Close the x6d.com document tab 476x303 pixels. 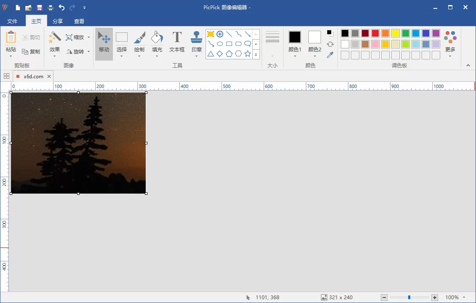(x=49, y=76)
